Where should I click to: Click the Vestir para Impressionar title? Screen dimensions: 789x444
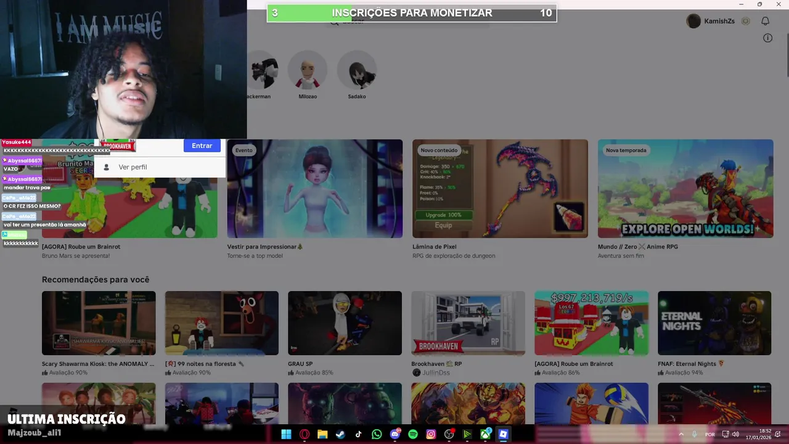pos(265,247)
